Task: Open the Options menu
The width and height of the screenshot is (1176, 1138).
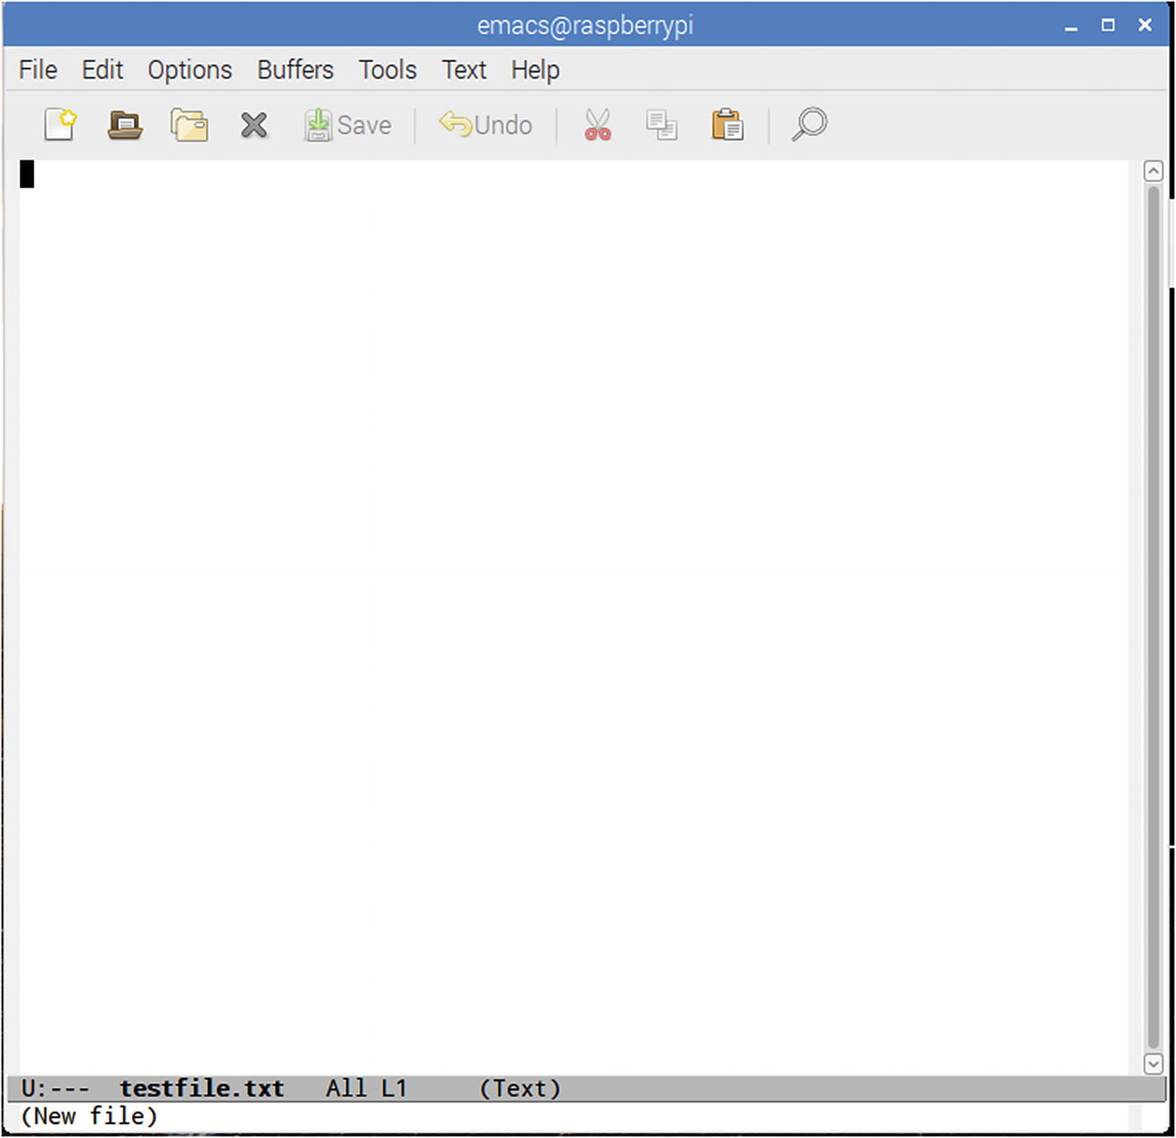Action: [x=189, y=69]
